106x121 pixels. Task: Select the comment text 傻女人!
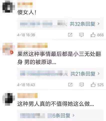pos(27,12)
